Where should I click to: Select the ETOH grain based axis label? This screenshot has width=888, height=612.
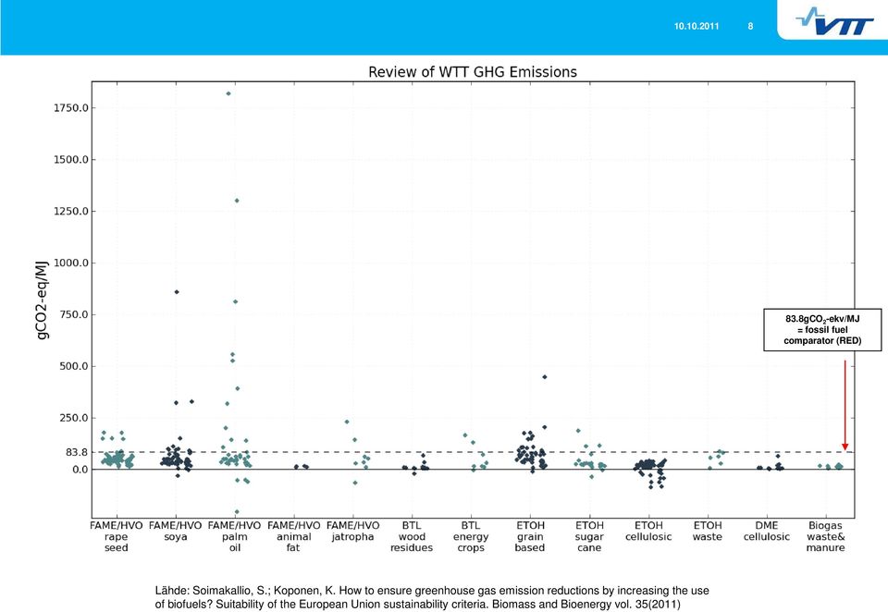click(530, 536)
